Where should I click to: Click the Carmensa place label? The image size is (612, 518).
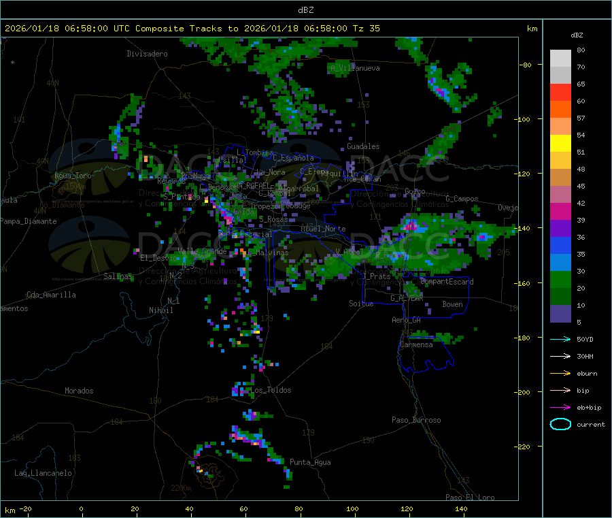416,344
